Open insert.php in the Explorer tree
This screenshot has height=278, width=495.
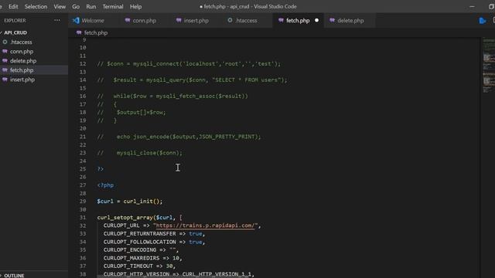click(22, 80)
